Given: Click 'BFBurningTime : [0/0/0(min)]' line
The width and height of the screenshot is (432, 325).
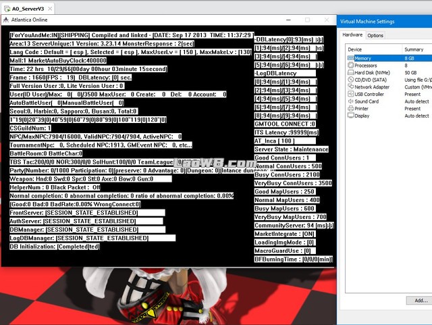Looking at the screenshot, I should 294,259.
